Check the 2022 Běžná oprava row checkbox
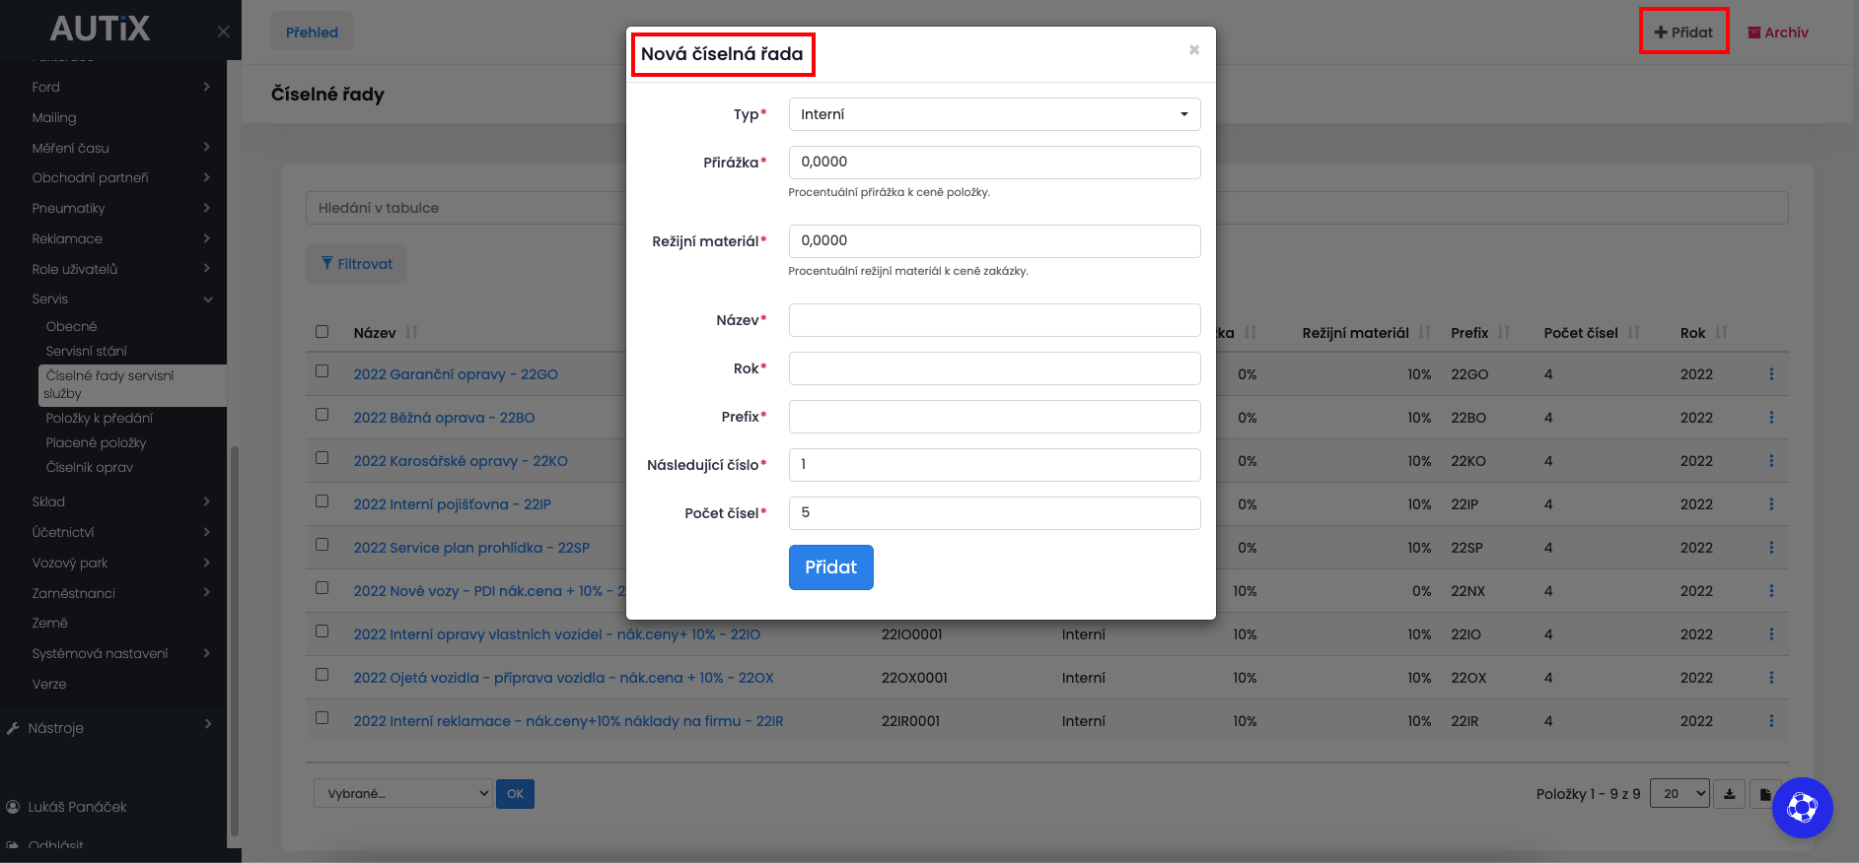 click(x=322, y=415)
